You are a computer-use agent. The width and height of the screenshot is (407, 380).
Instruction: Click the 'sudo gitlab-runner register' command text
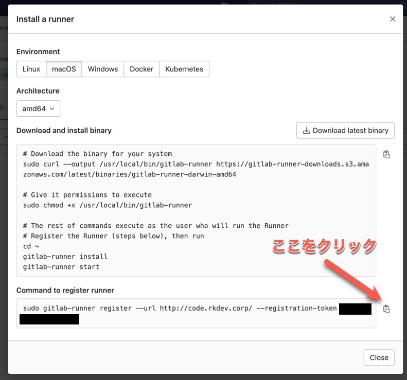180,308
